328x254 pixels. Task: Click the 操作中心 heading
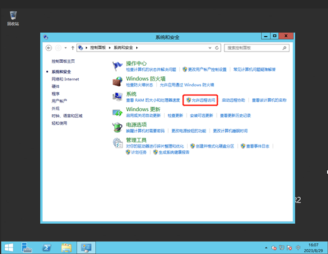coord(136,63)
